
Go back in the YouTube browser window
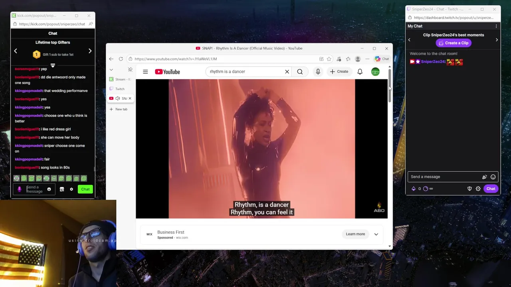111,59
